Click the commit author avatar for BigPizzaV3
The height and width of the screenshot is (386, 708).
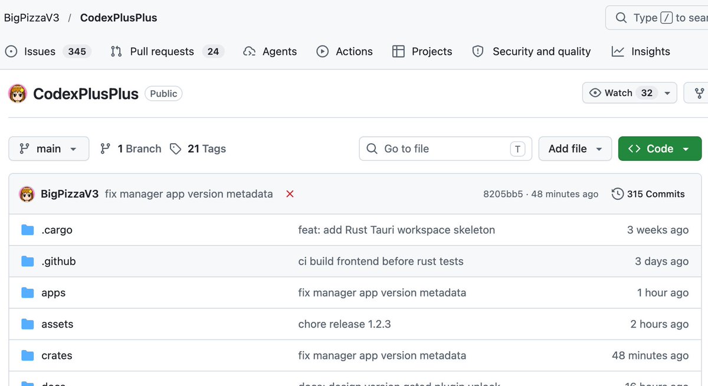coord(27,194)
